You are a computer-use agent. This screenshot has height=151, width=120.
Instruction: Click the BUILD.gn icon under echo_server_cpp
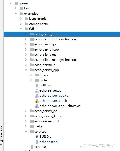point(37,85)
